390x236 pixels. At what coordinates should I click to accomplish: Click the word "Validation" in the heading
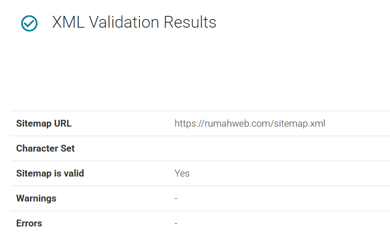pyautogui.click(x=123, y=22)
